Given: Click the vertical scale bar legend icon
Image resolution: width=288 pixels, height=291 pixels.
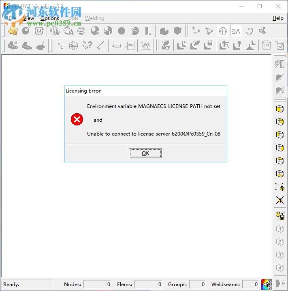Looking at the screenshot, I should point(148,31).
